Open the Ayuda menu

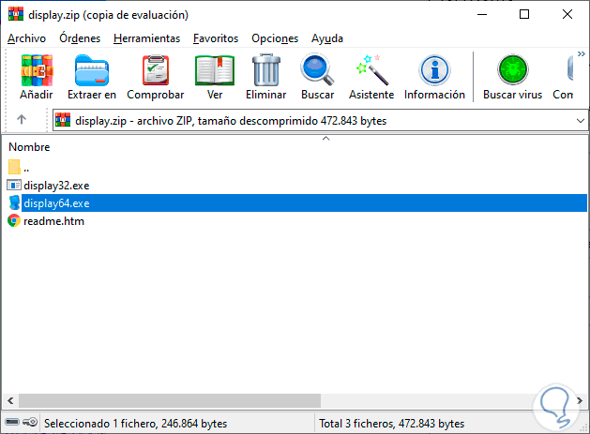point(327,38)
